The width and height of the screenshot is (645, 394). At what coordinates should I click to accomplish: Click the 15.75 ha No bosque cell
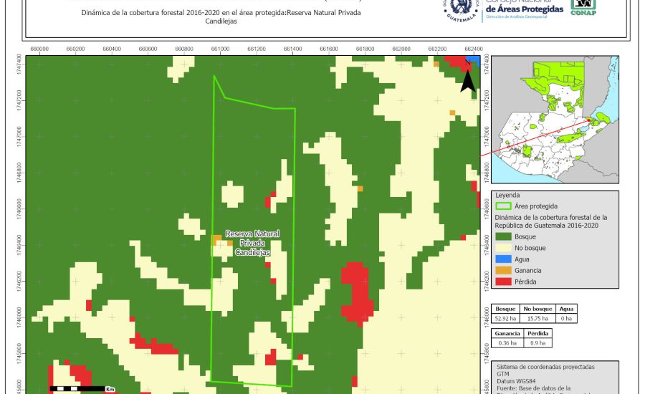(537, 317)
